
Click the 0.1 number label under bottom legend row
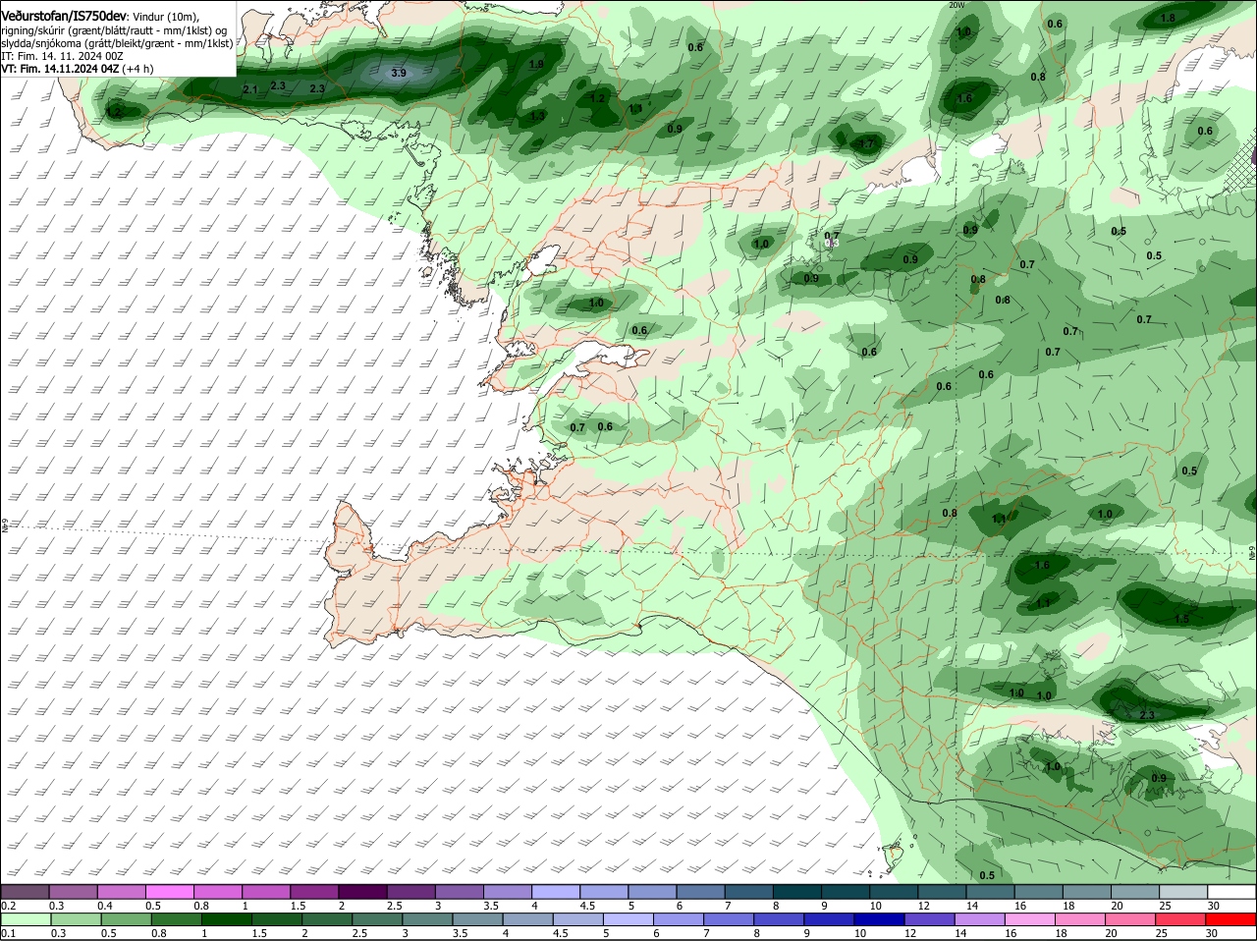[x=8, y=933]
